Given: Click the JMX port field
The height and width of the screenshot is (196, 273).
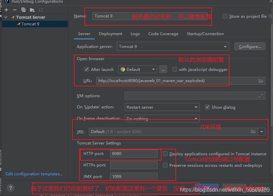Looking at the screenshot, I should pyautogui.click(x=134, y=176).
